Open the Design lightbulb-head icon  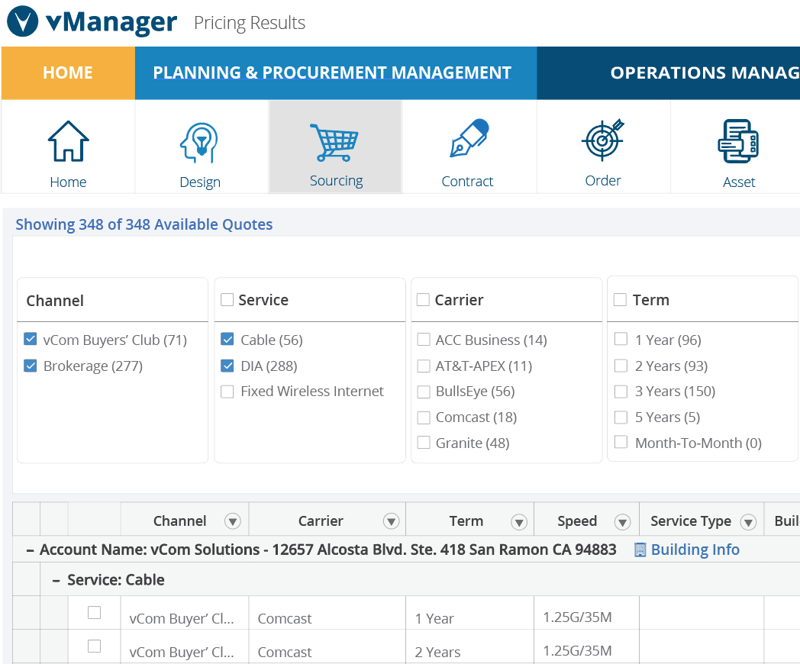[200, 140]
